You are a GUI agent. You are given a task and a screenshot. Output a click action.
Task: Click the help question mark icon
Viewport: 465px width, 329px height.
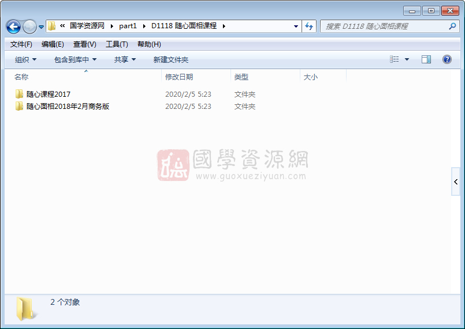447,59
